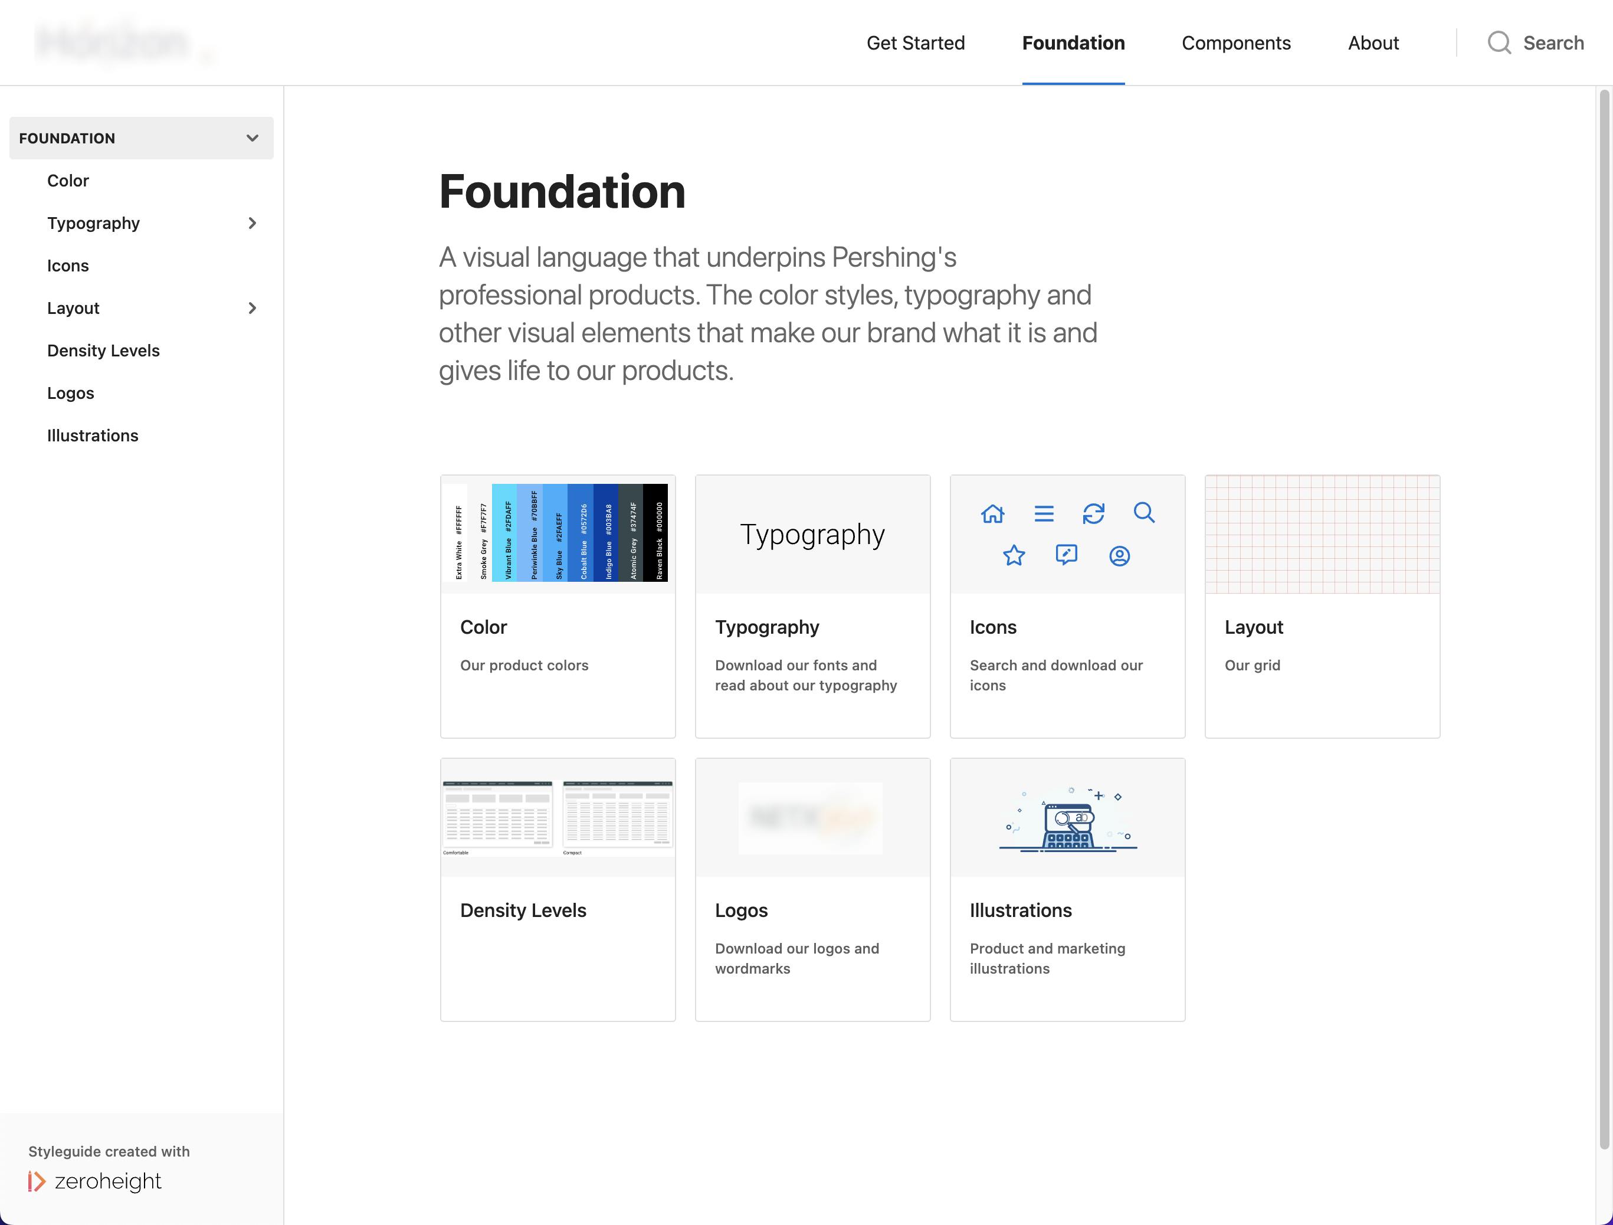The image size is (1613, 1225).
Task: Click the Vibrant Blue color swatch
Action: point(504,533)
